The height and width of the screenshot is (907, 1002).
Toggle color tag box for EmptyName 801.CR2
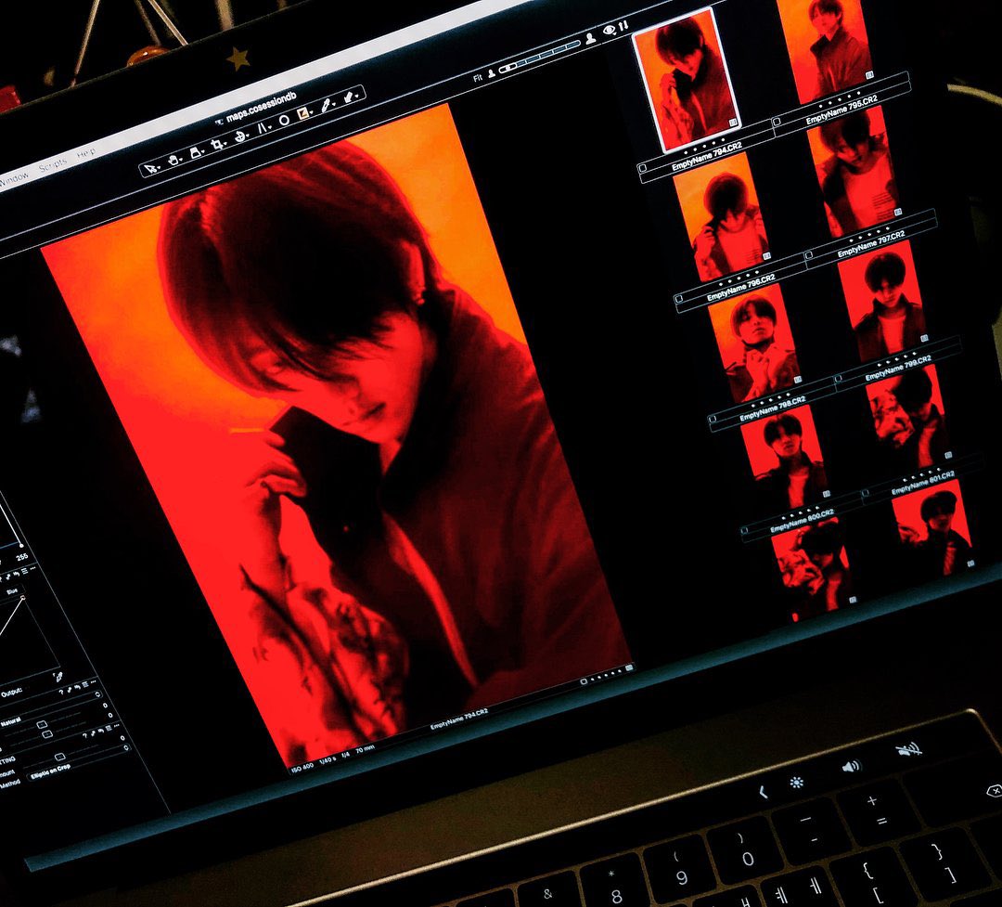pos(866,493)
